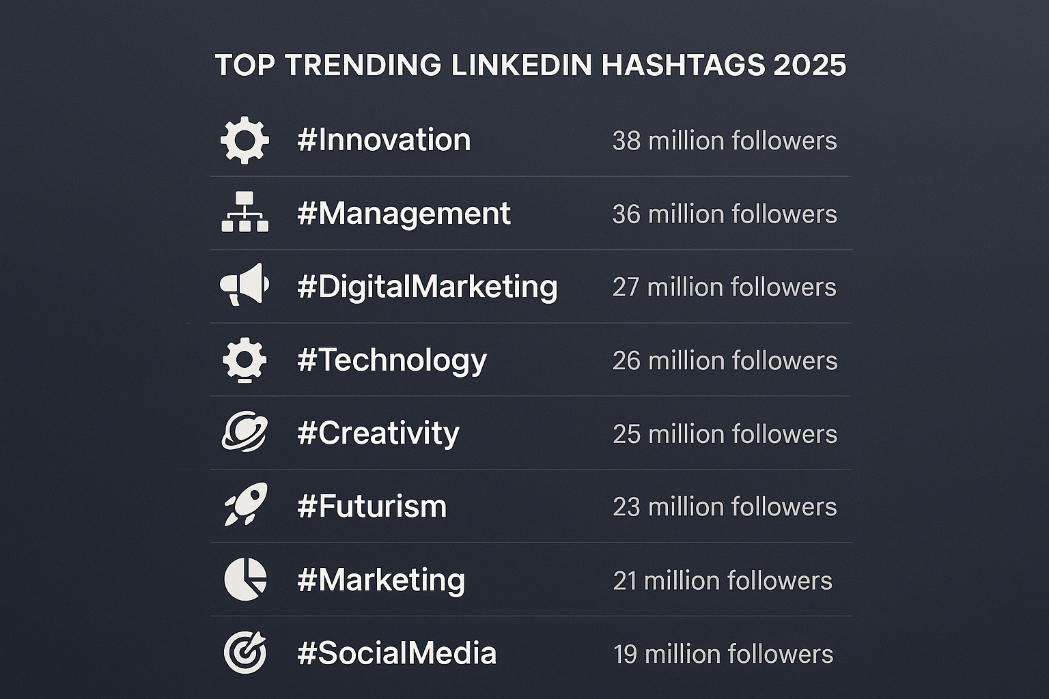Select the #Technology hashtag
This screenshot has height=699, width=1049.
pos(392,360)
